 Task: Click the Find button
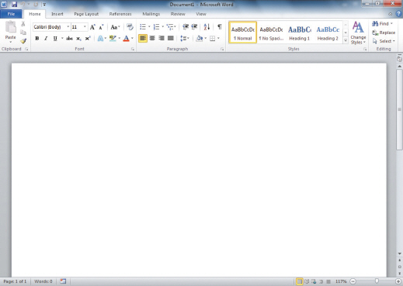[383, 24]
